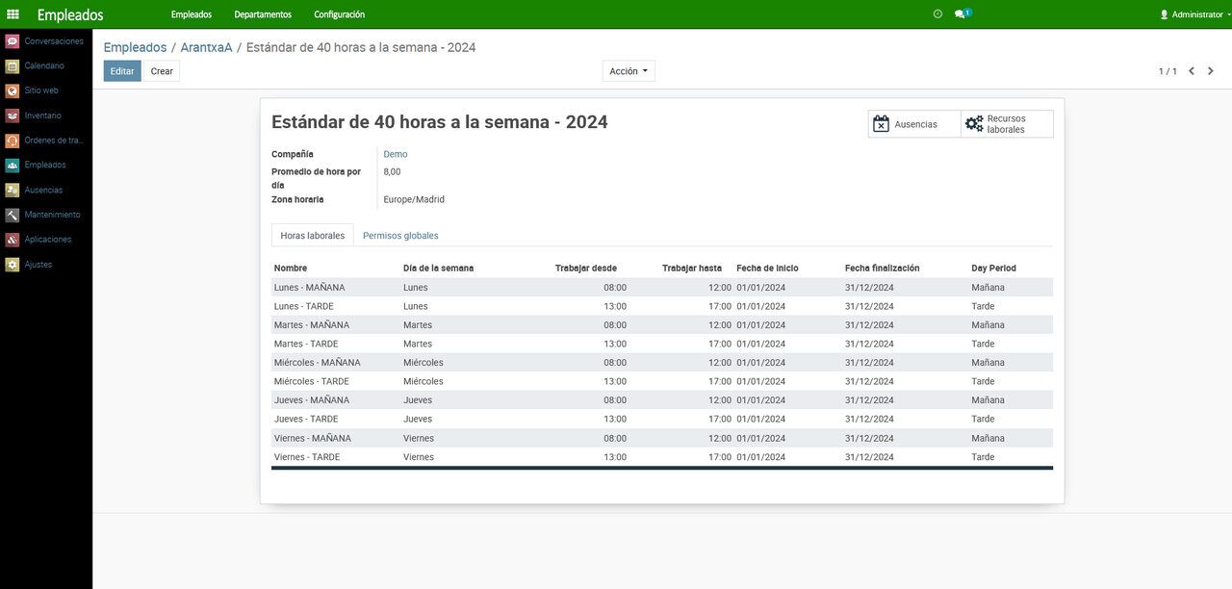Go to previous record arrow
This screenshot has height=589, width=1232.
tap(1191, 71)
